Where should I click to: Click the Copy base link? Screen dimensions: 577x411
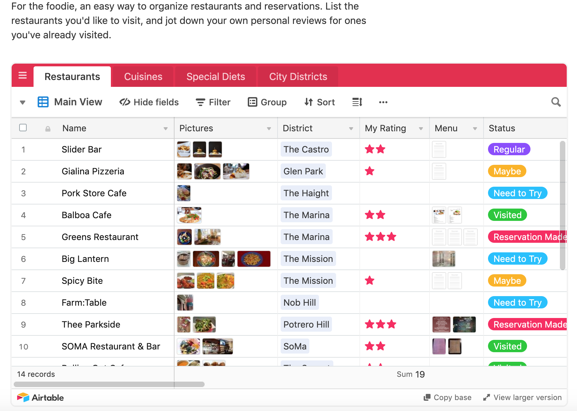448,397
